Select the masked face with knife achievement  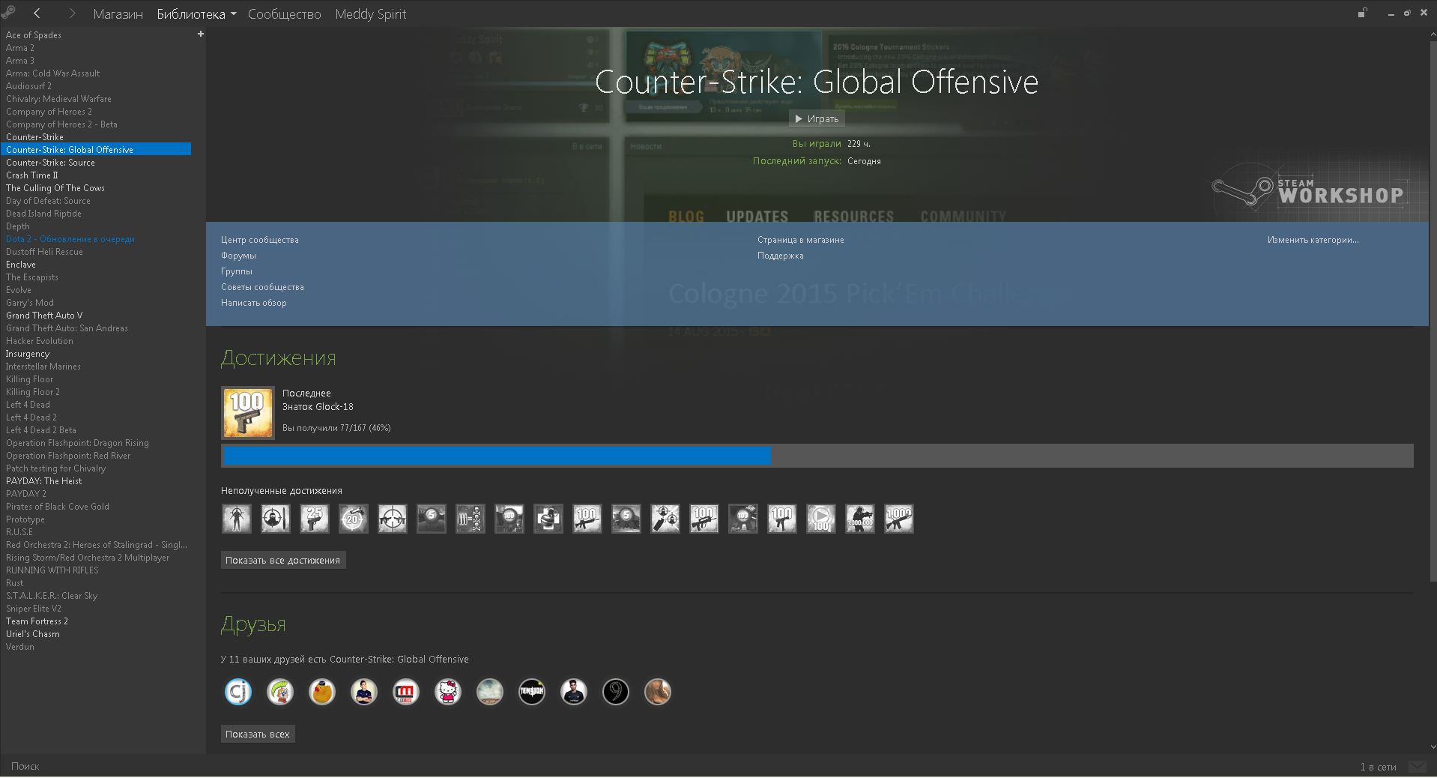tap(276, 519)
